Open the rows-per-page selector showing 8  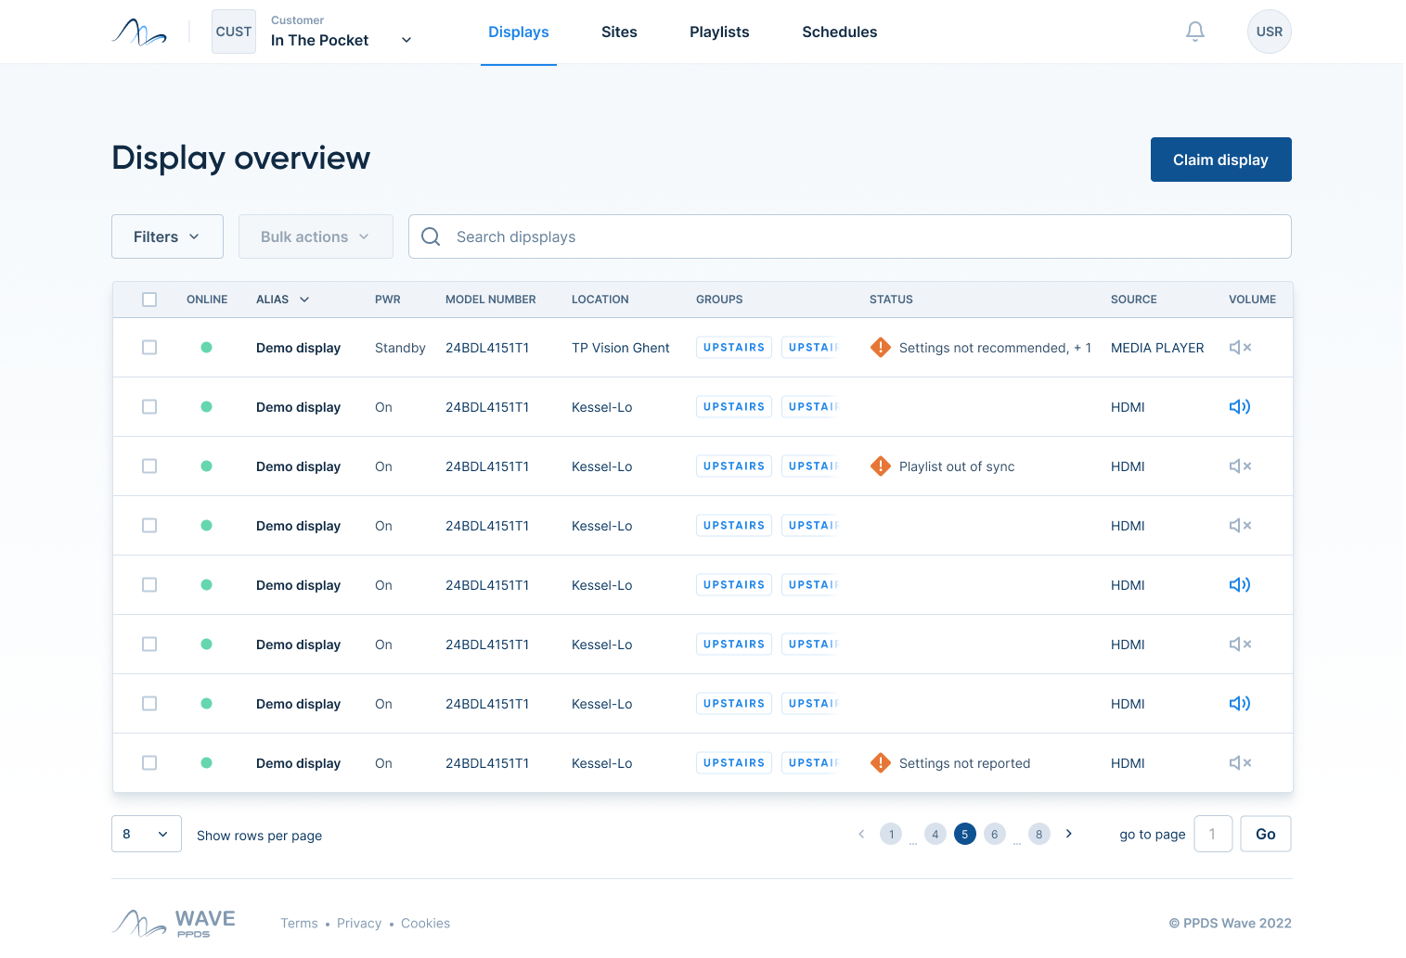coord(146,834)
